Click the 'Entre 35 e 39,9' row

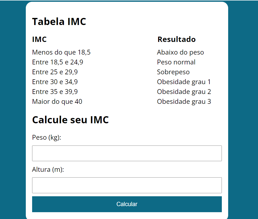click(55, 92)
